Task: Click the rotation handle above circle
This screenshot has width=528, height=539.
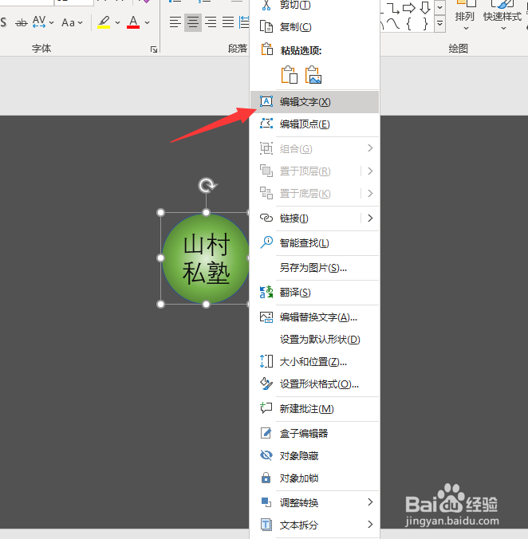Action: pyautogui.click(x=207, y=186)
